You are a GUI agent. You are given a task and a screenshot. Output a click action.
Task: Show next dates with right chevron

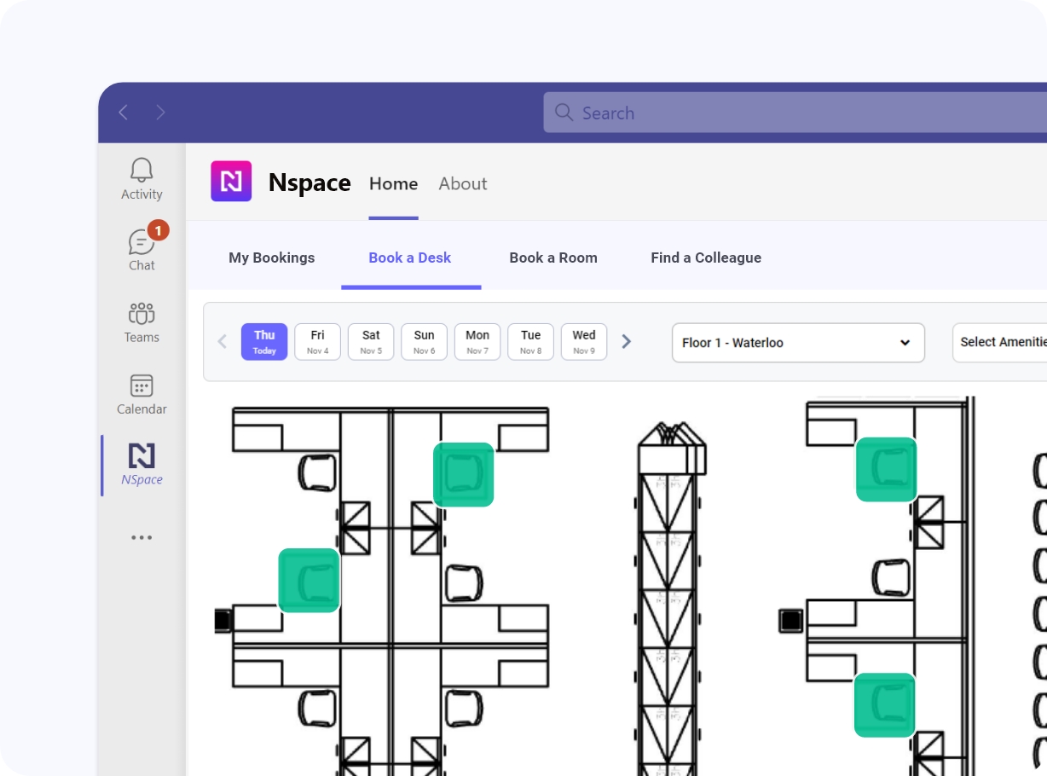627,342
